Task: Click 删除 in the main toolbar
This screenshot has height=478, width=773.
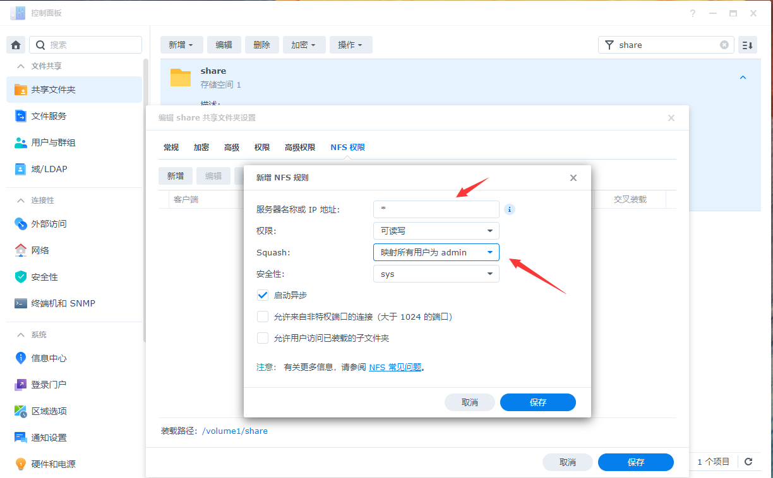Action: 261,45
